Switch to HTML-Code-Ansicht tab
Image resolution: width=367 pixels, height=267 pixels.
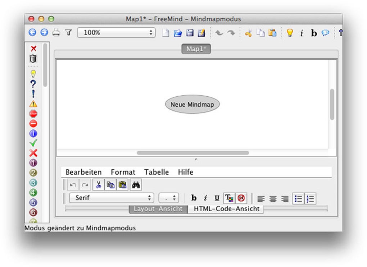[226, 209]
